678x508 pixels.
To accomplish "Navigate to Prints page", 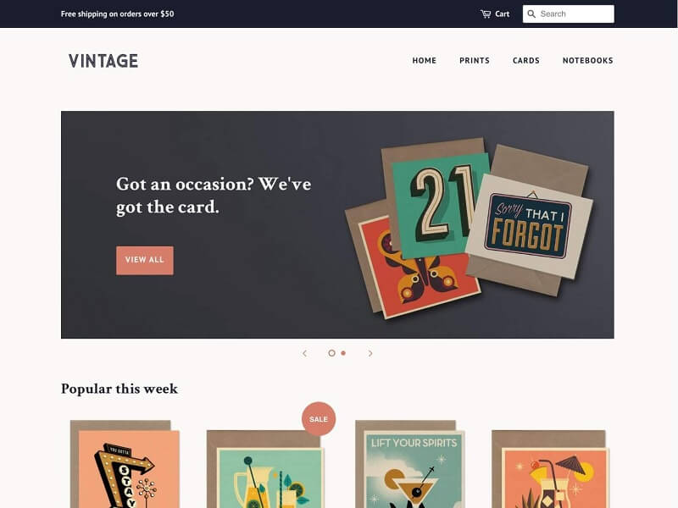I will [x=475, y=60].
